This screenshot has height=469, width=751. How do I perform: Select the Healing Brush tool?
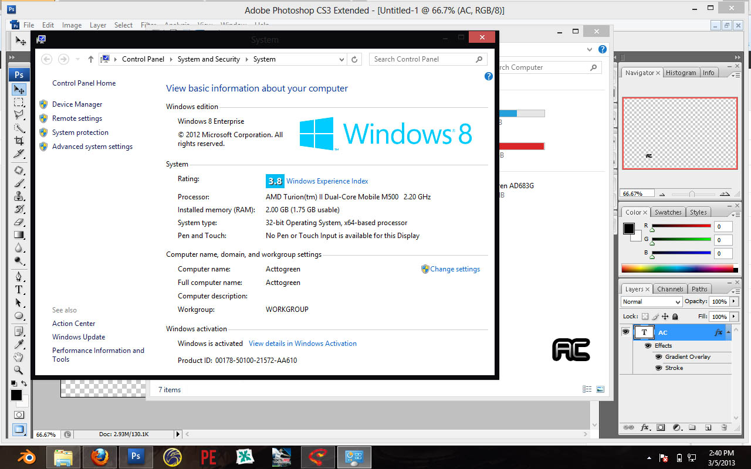pos(19,171)
